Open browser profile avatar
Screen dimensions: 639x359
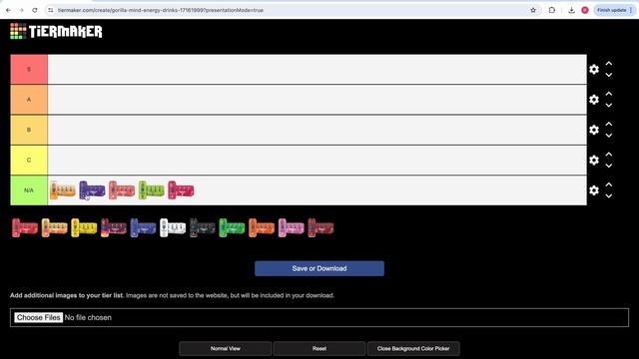pos(585,10)
